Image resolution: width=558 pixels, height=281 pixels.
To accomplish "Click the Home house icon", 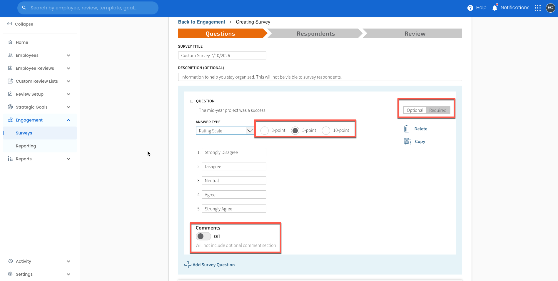I will pos(10,42).
